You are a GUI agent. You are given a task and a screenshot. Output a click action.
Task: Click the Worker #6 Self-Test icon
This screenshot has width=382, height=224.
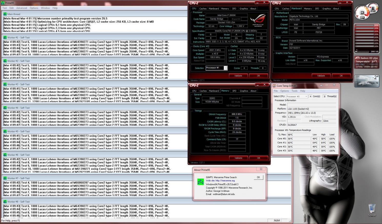pyautogui.click(x=5, y=155)
